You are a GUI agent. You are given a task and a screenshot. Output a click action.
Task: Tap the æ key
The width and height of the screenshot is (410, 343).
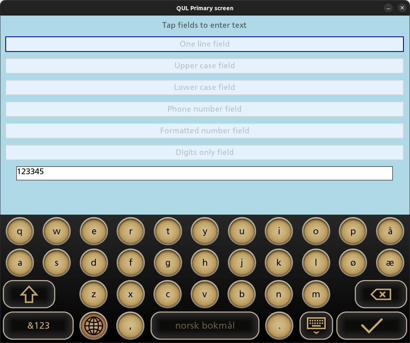click(390, 263)
